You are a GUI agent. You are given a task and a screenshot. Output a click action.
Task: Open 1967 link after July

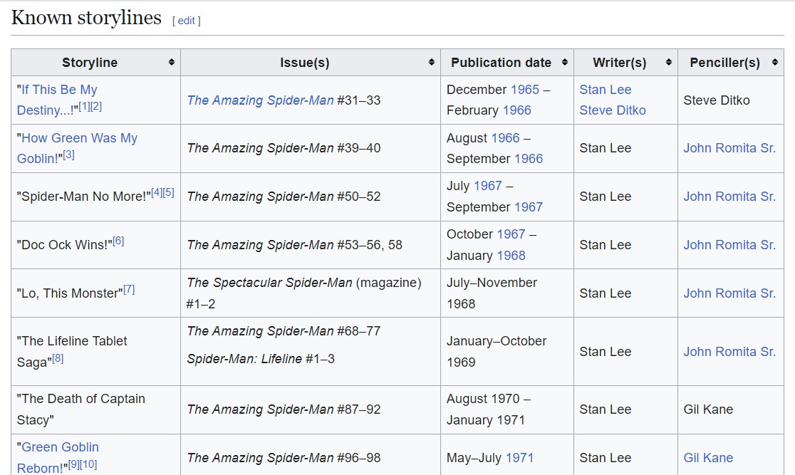point(488,186)
